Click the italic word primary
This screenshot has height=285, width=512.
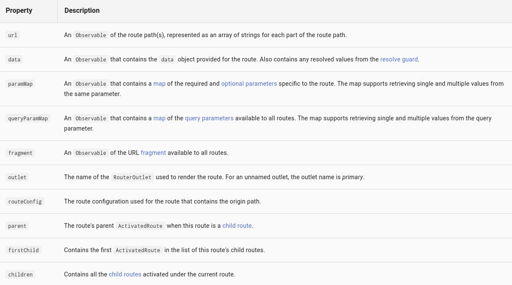pos(352,177)
